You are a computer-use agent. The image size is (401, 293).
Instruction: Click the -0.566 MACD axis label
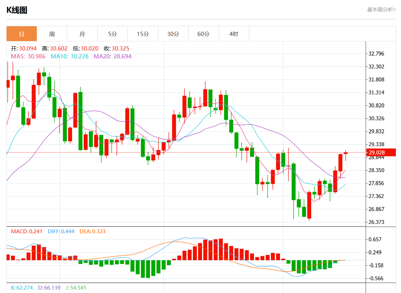click(x=376, y=278)
